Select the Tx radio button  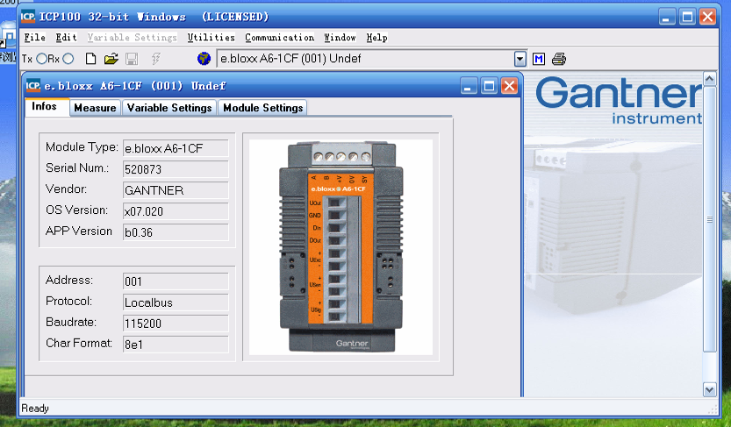pyautogui.click(x=41, y=59)
